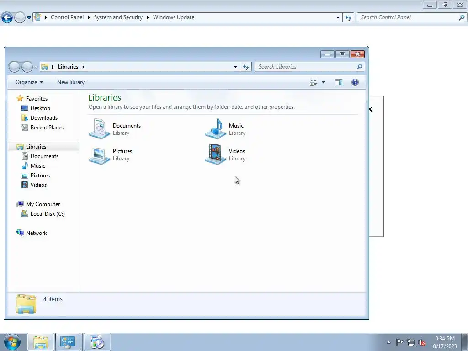Click Action Center flag tray icon
Image resolution: width=468 pixels, height=351 pixels.
399,342
